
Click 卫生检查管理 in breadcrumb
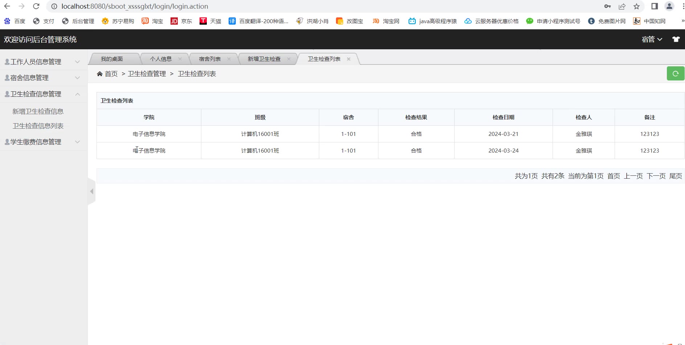coord(147,74)
